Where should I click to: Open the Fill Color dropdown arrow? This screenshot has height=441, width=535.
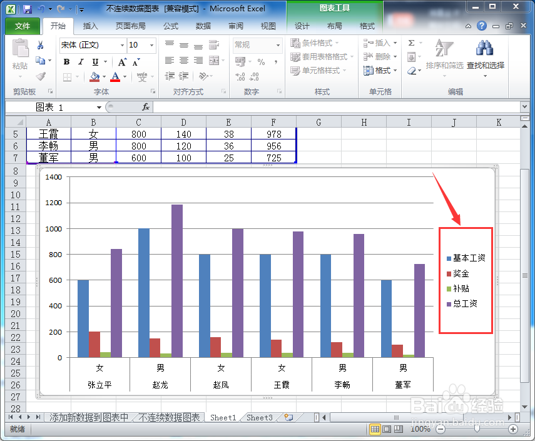click(x=104, y=77)
